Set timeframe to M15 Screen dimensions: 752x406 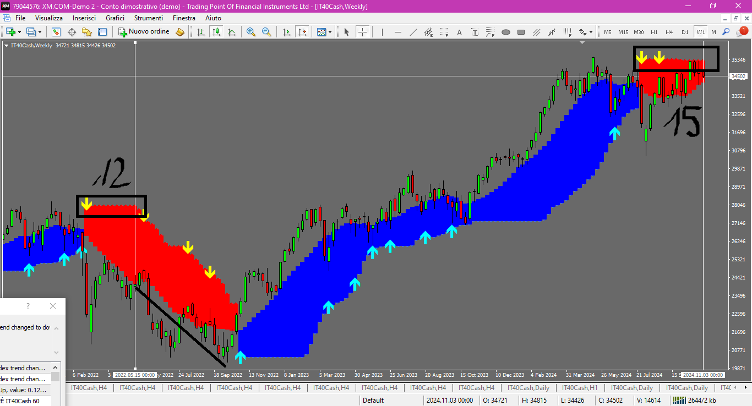click(x=623, y=32)
